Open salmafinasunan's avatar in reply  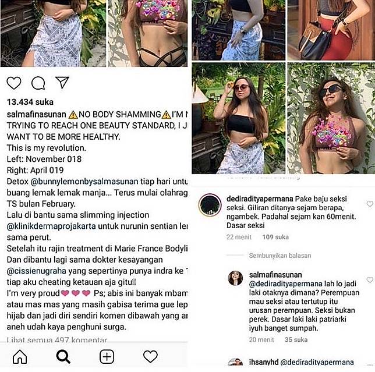(235, 278)
